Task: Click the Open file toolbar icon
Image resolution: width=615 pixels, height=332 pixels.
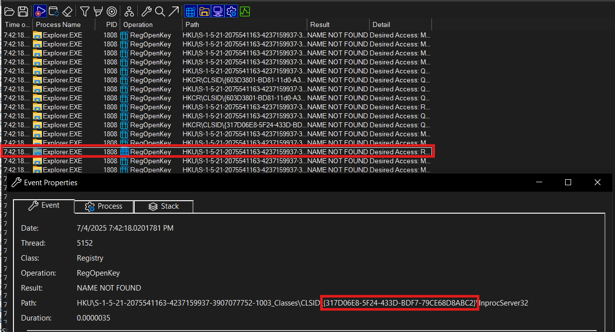Action: (x=9, y=11)
